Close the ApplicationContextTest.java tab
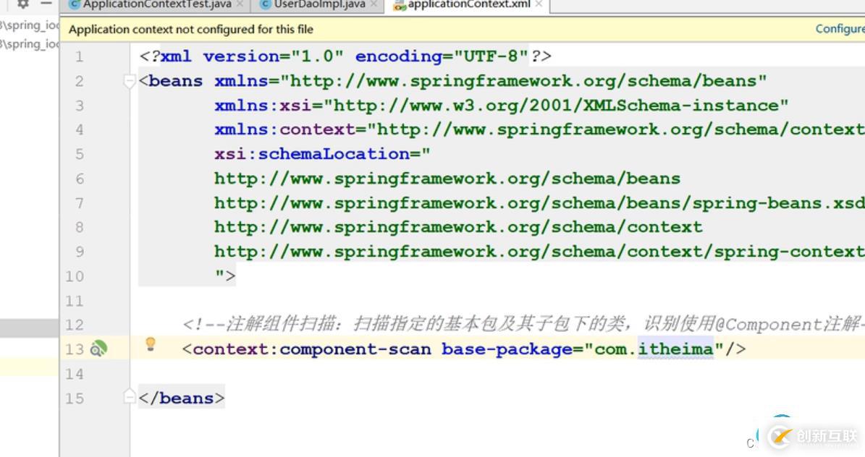This screenshot has height=457, width=865. tap(240, 4)
